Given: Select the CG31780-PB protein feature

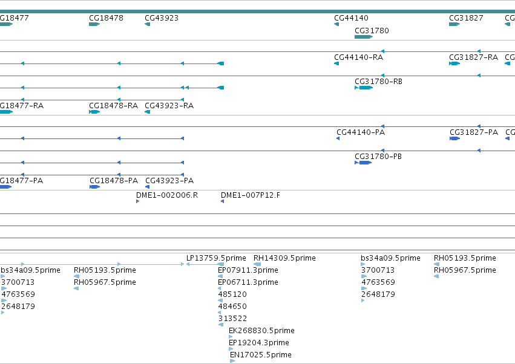Looking at the screenshot, I should [363, 163].
